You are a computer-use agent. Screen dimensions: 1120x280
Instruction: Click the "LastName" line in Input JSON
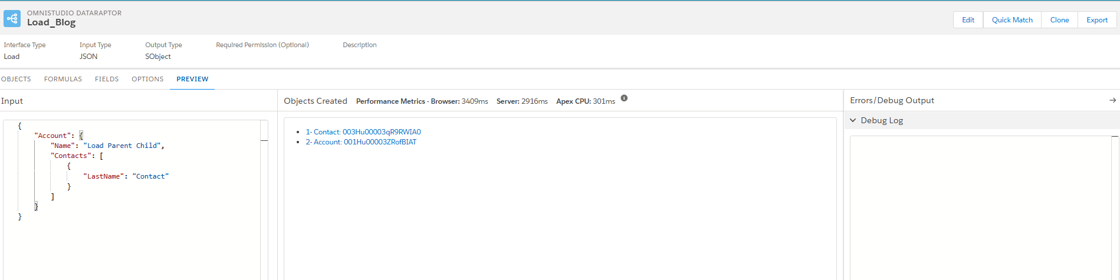(x=126, y=176)
